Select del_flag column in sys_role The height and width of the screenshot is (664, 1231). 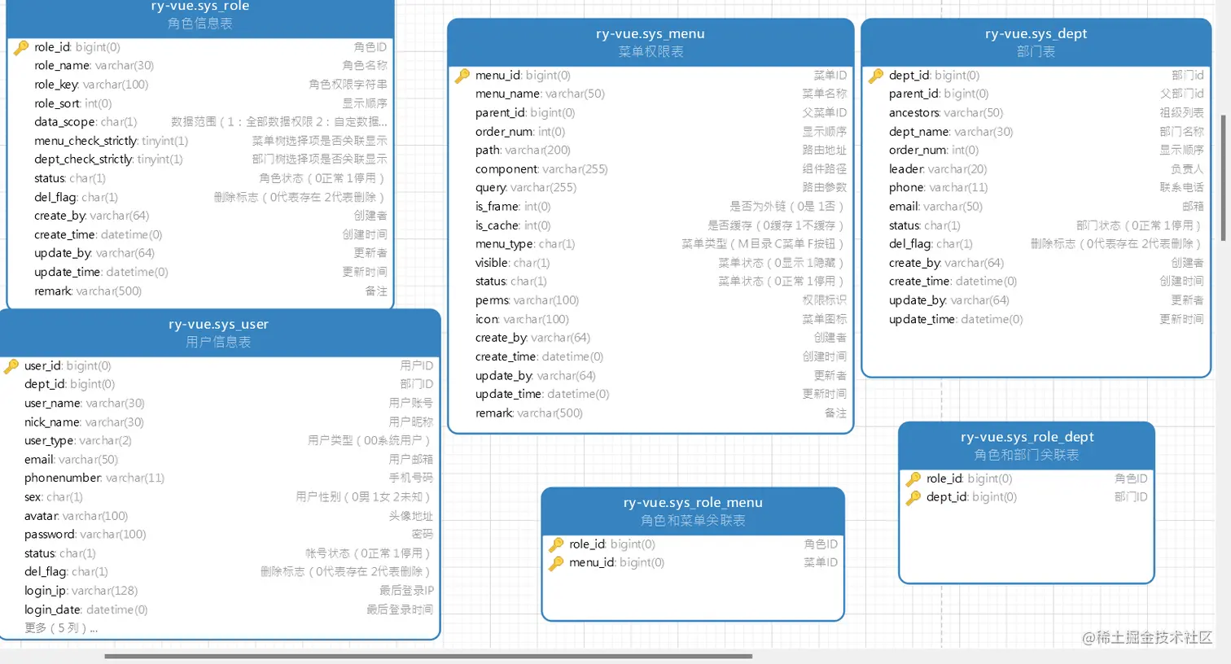[x=200, y=197]
